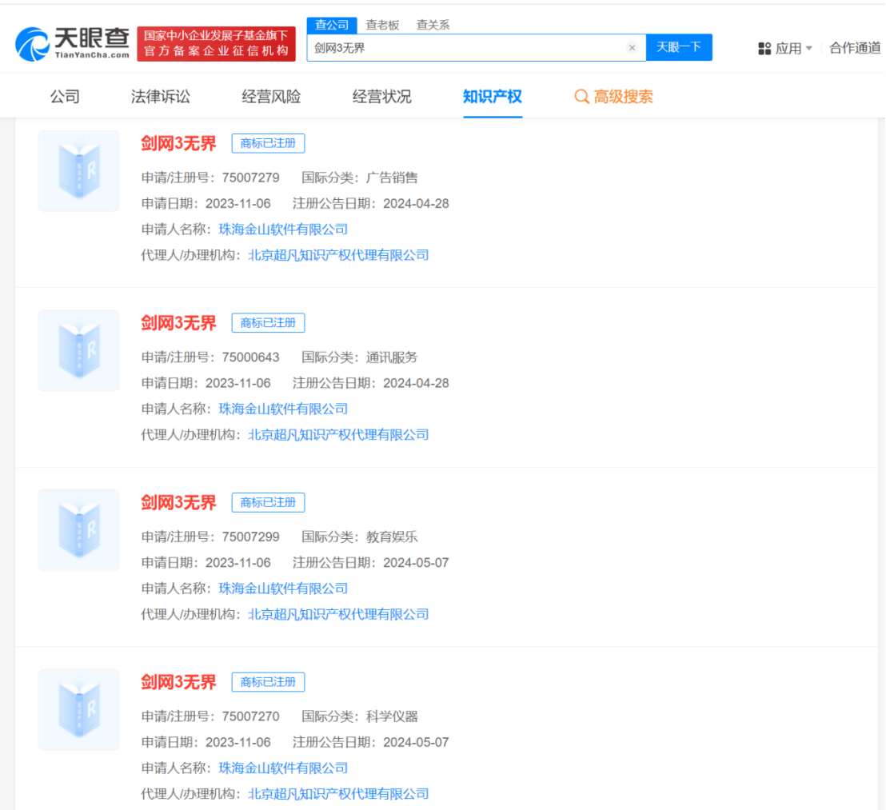Select registration number 75000643 text
The image size is (886, 810).
click(x=251, y=357)
